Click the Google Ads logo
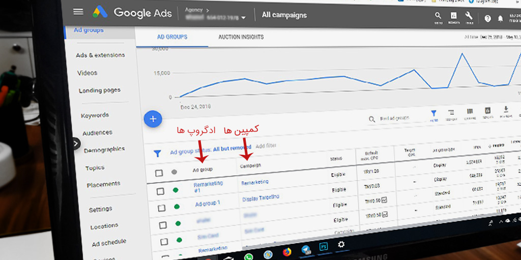The height and width of the screenshot is (260, 521). [132, 13]
